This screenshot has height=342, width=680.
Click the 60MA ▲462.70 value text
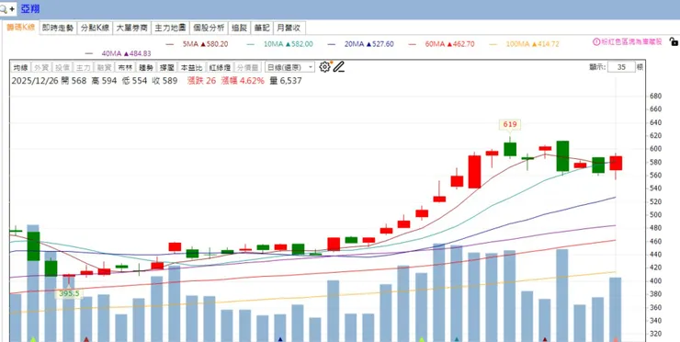pos(449,44)
